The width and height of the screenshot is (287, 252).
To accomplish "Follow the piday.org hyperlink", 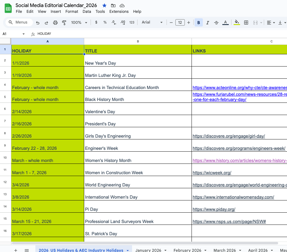I will coord(213,209).
